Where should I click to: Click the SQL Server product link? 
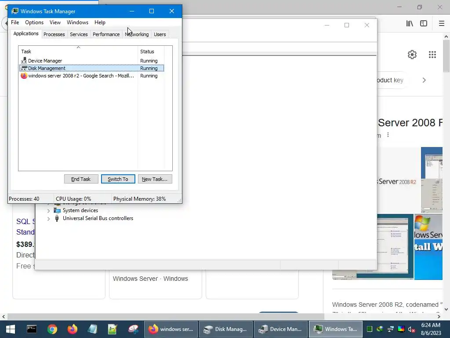tap(25, 227)
